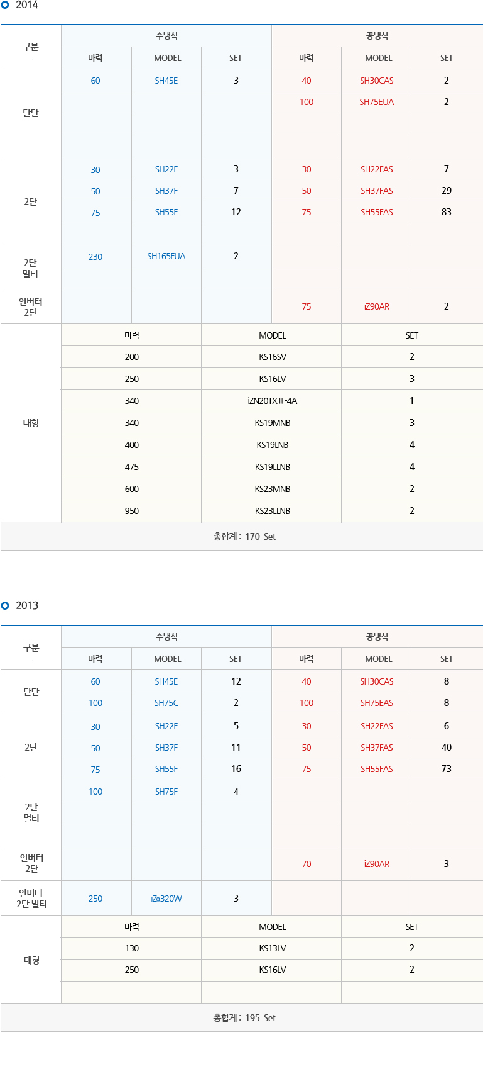Click the 2단 멀티 label in 2014 table
This screenshot has height=1081, width=483.
[31, 268]
